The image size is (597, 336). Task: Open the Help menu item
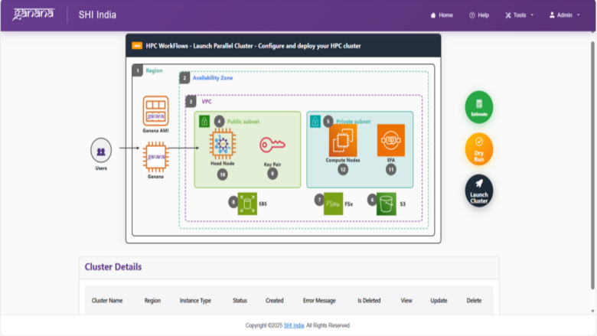click(x=479, y=15)
